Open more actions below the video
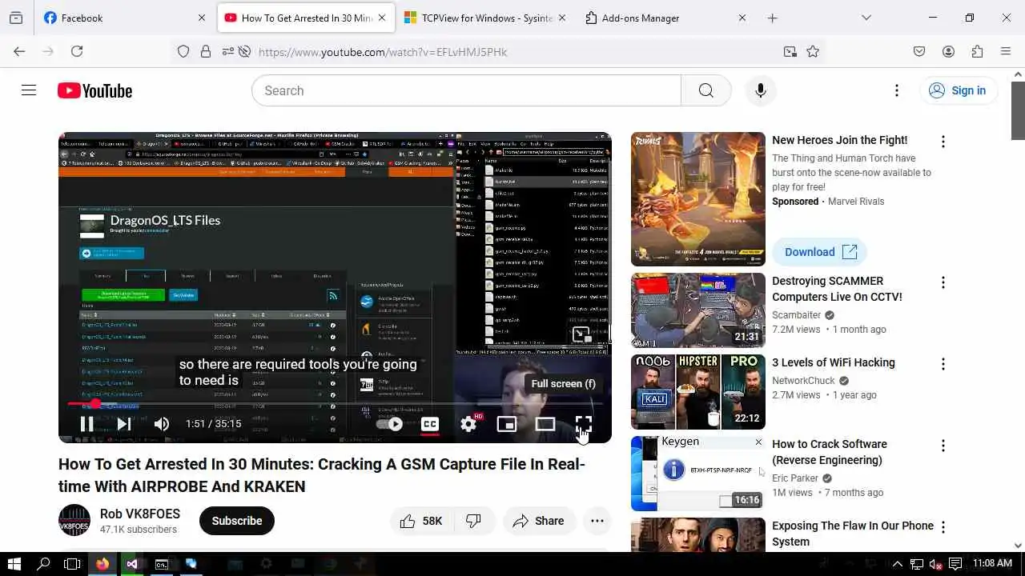 click(597, 521)
